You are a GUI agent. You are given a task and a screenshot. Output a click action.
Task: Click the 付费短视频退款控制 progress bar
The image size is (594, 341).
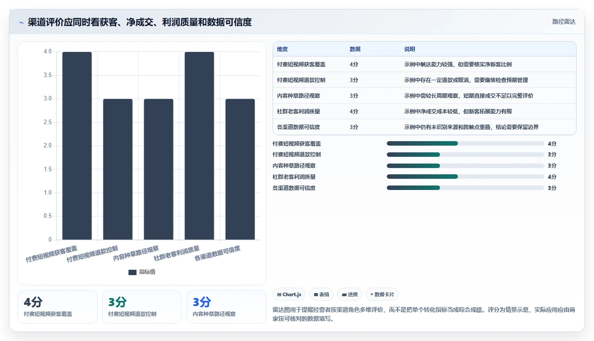point(466,155)
